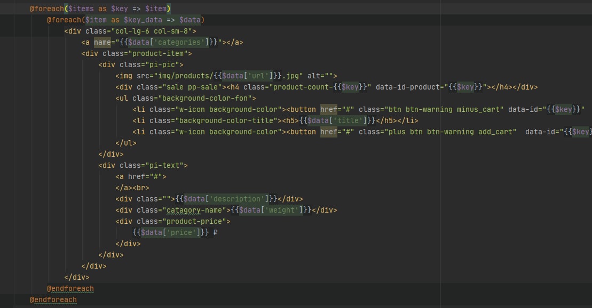Click the ruble ₽ symbol after price
592x308 pixels.
(x=215, y=233)
